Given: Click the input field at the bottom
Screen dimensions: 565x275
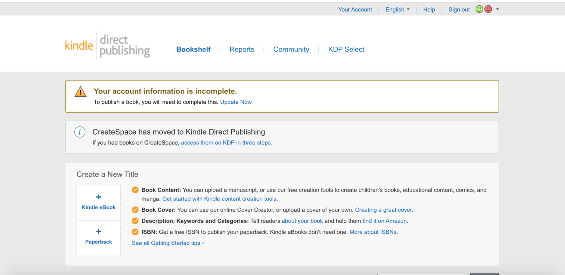Looking at the screenshot, I should 422,274.
